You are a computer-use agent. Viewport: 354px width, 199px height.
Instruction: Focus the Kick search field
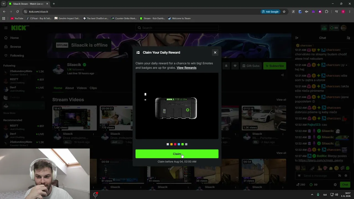[x=177, y=28]
